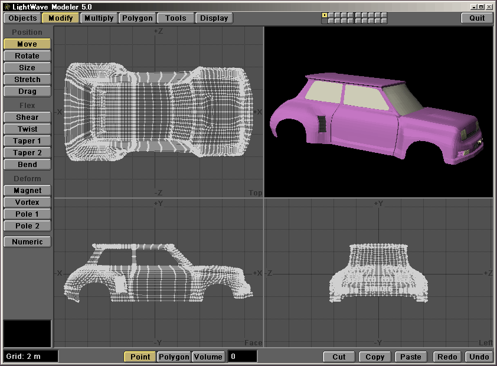Switch to the Tools tab
The height and width of the screenshot is (366, 497).
[175, 18]
